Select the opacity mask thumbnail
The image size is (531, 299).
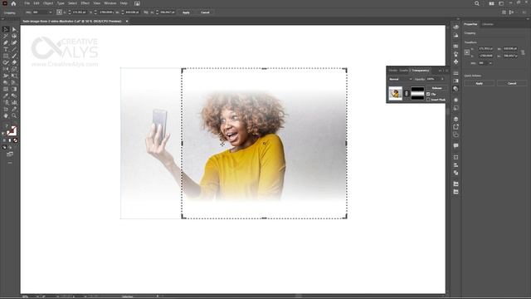click(x=417, y=93)
